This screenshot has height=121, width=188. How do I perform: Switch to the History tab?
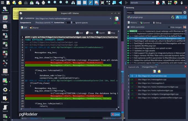[132, 23]
